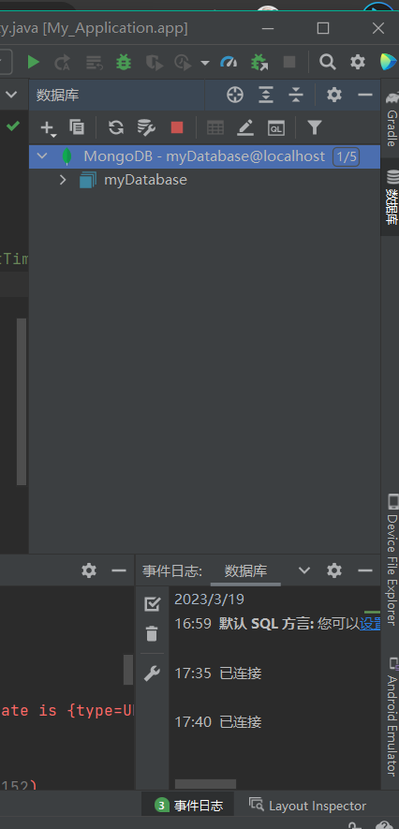Collapse the MongoDB data source node
399x829 pixels.
pyautogui.click(x=42, y=156)
